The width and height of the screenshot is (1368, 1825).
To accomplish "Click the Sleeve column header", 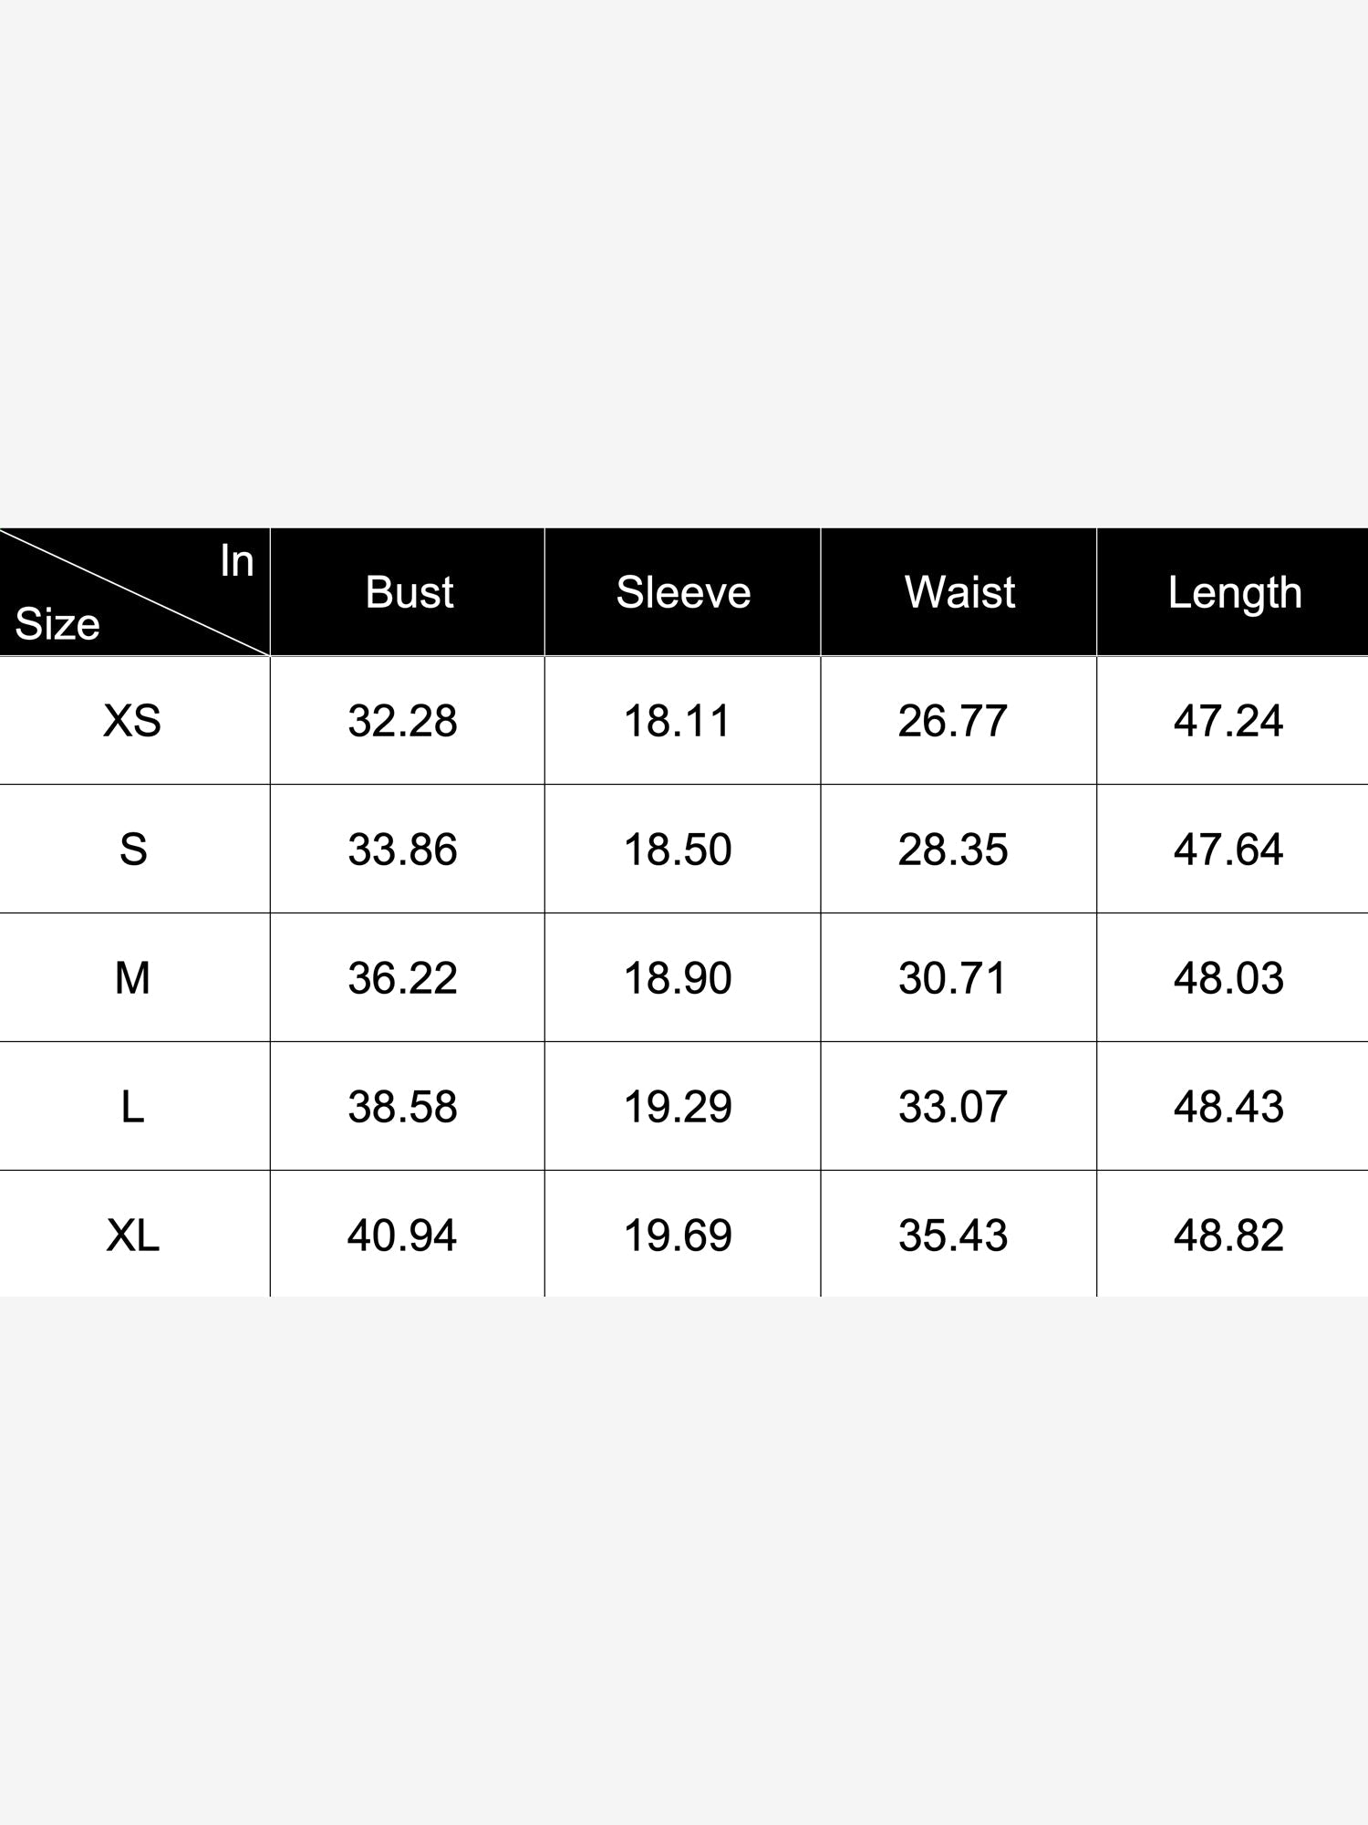I will (x=683, y=592).
